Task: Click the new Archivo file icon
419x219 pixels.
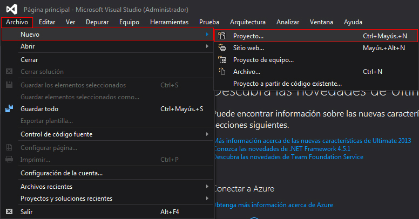Action: (222, 71)
